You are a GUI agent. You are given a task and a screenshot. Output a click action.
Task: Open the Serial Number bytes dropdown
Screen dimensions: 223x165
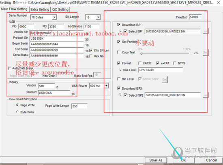click(x=54, y=17)
